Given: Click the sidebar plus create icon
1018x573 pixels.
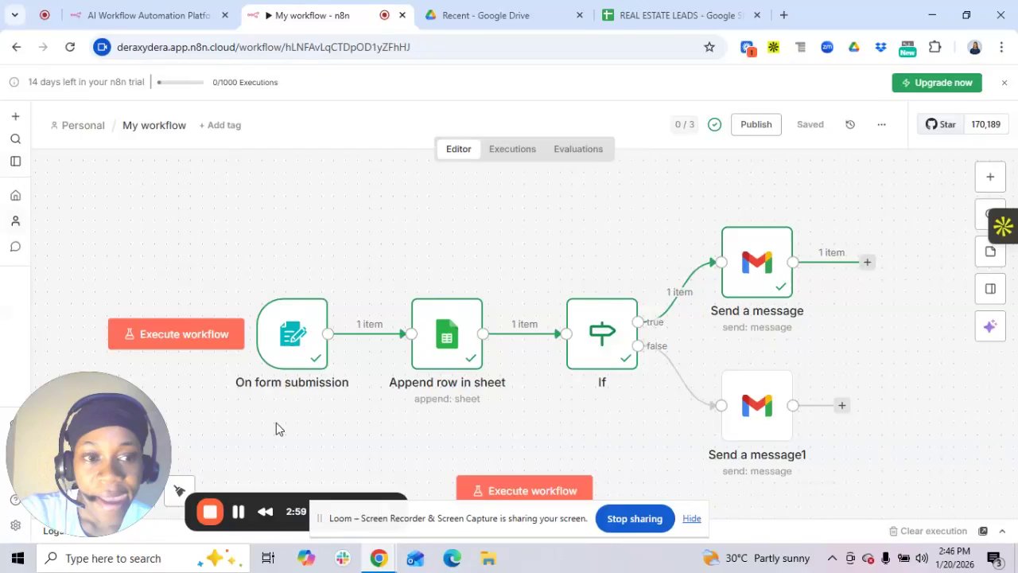Looking at the screenshot, I should tap(15, 116).
